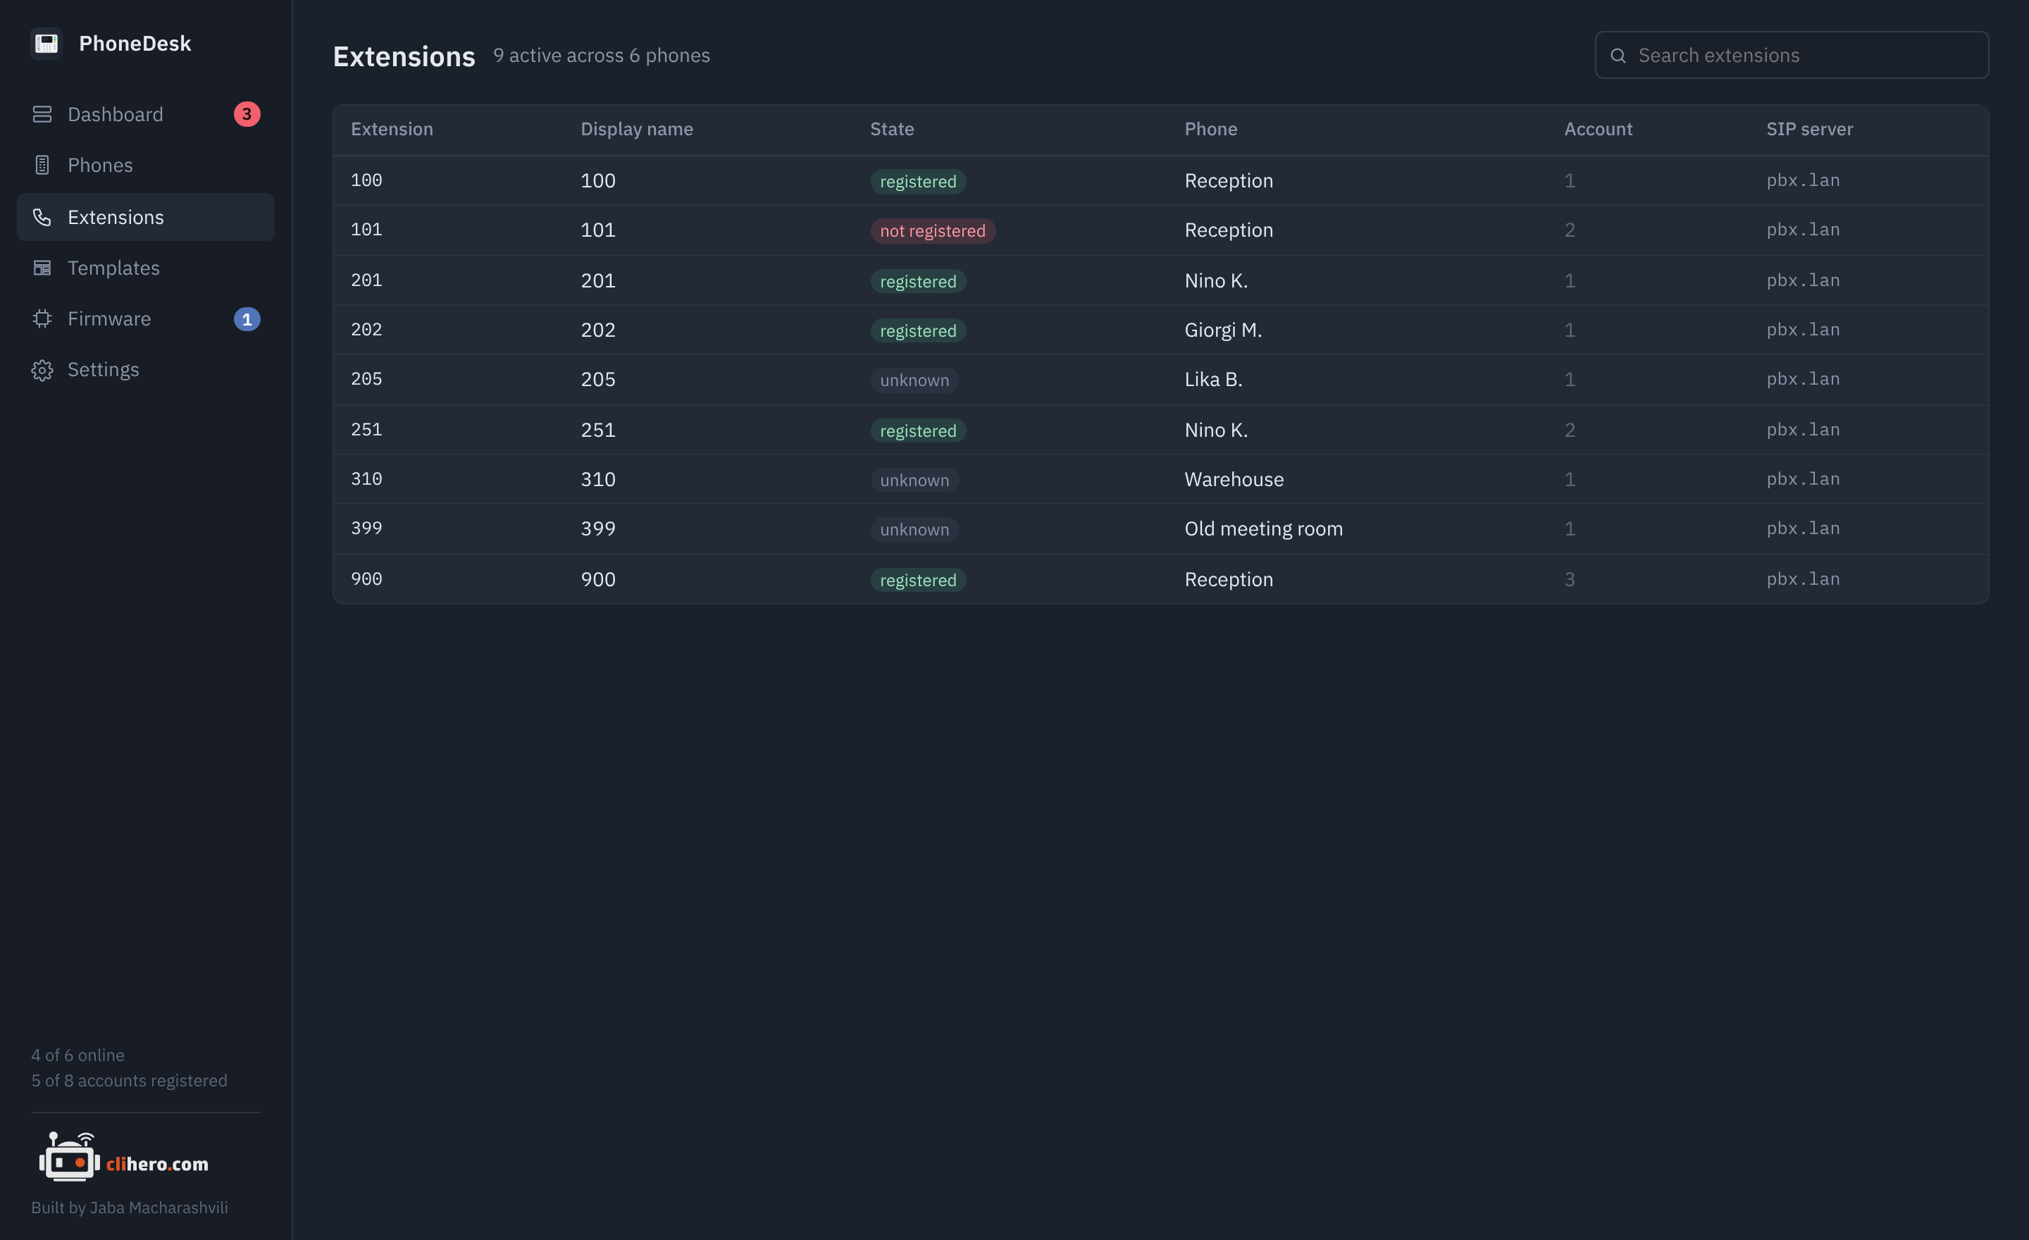Click the Dashboard sidebar icon
Viewport: 2029px width, 1240px height.
pyautogui.click(x=42, y=114)
